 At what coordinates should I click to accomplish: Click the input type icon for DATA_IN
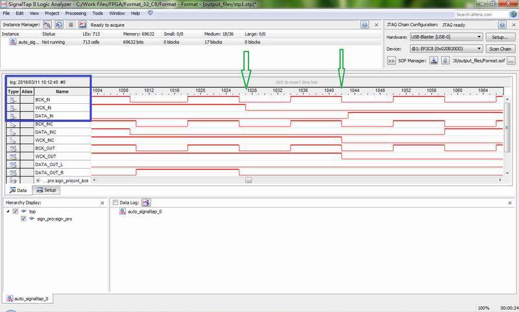13,116
